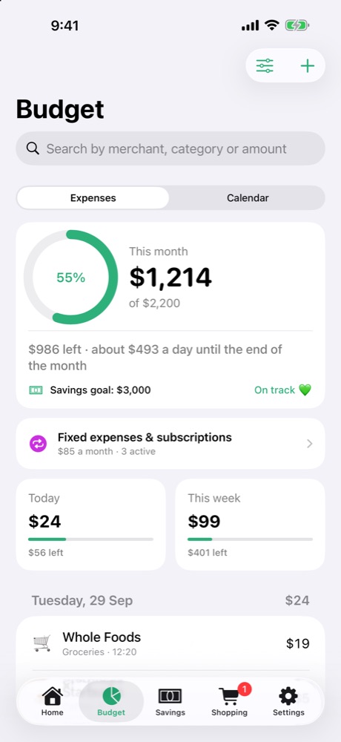Tap the Today spending card
341x742 pixels.
tap(90, 525)
